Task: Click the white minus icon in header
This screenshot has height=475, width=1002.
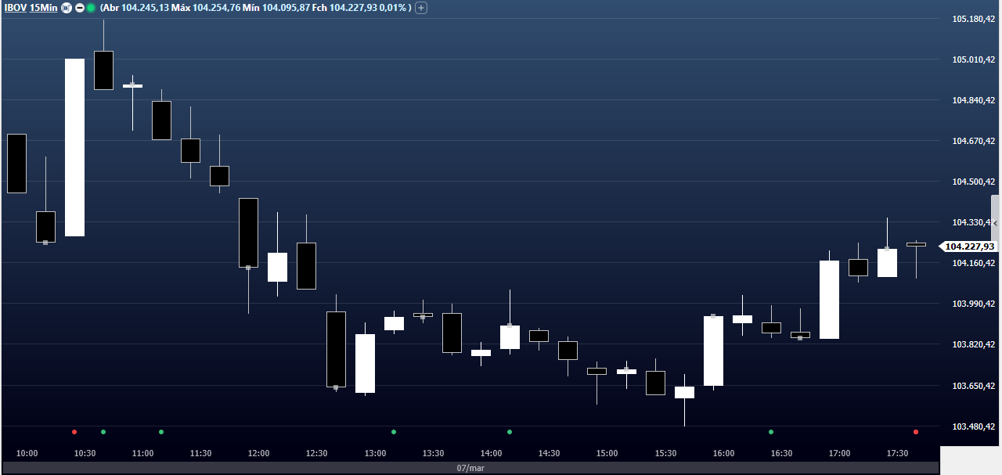Action: click(x=79, y=8)
